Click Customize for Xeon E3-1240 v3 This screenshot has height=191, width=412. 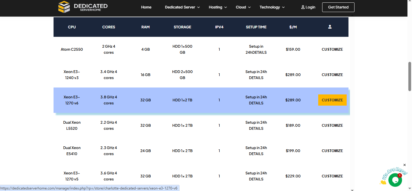[332, 75]
